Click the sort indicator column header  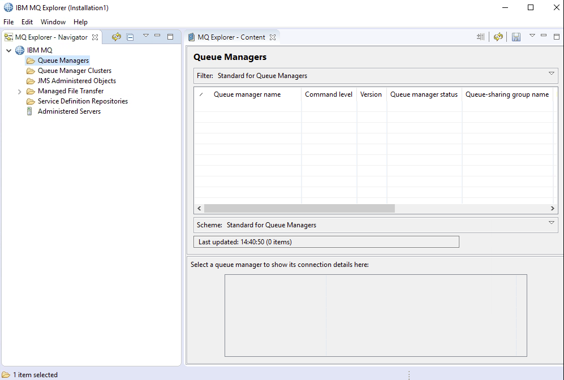click(x=201, y=94)
